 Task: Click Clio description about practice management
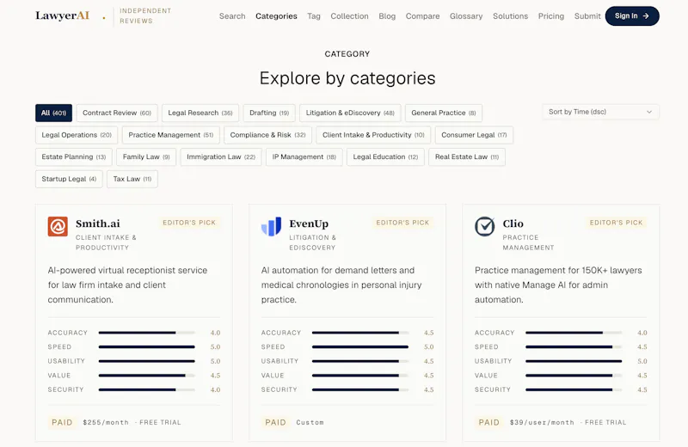tap(558, 285)
